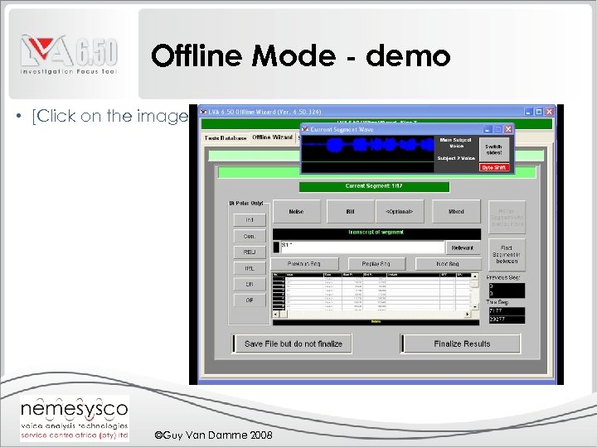
Task: Click the Bill button
Action: click(350, 211)
